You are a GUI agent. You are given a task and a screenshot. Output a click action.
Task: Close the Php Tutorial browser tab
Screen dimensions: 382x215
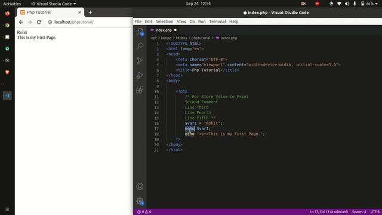[79, 12]
